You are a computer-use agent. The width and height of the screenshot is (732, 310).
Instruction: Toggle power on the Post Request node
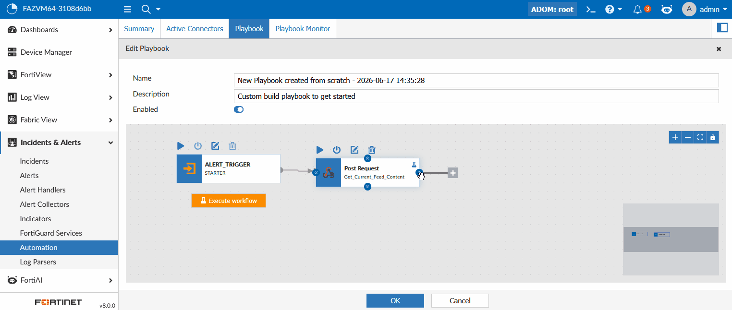point(337,150)
